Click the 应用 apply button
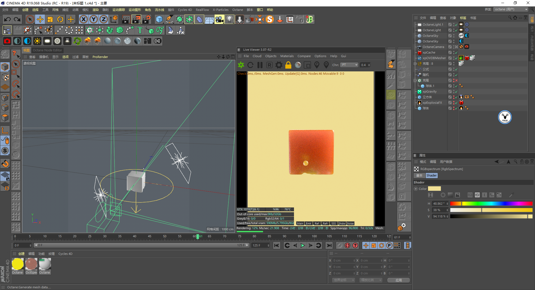 (399, 280)
